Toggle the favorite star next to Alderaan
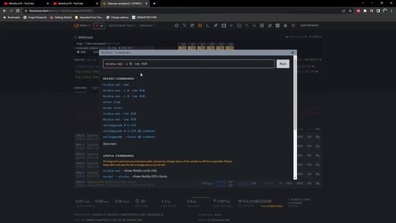 (75, 37)
